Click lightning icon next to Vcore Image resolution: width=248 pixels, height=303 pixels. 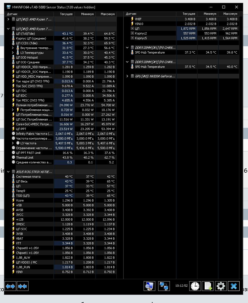[13, 200]
